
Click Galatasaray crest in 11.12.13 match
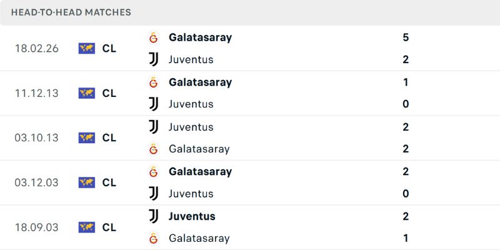point(154,82)
